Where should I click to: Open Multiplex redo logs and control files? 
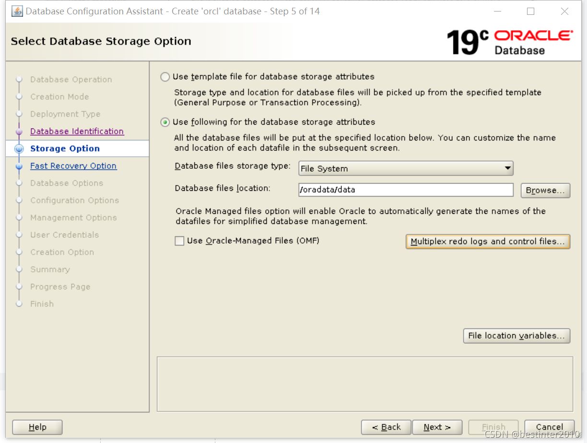point(488,242)
